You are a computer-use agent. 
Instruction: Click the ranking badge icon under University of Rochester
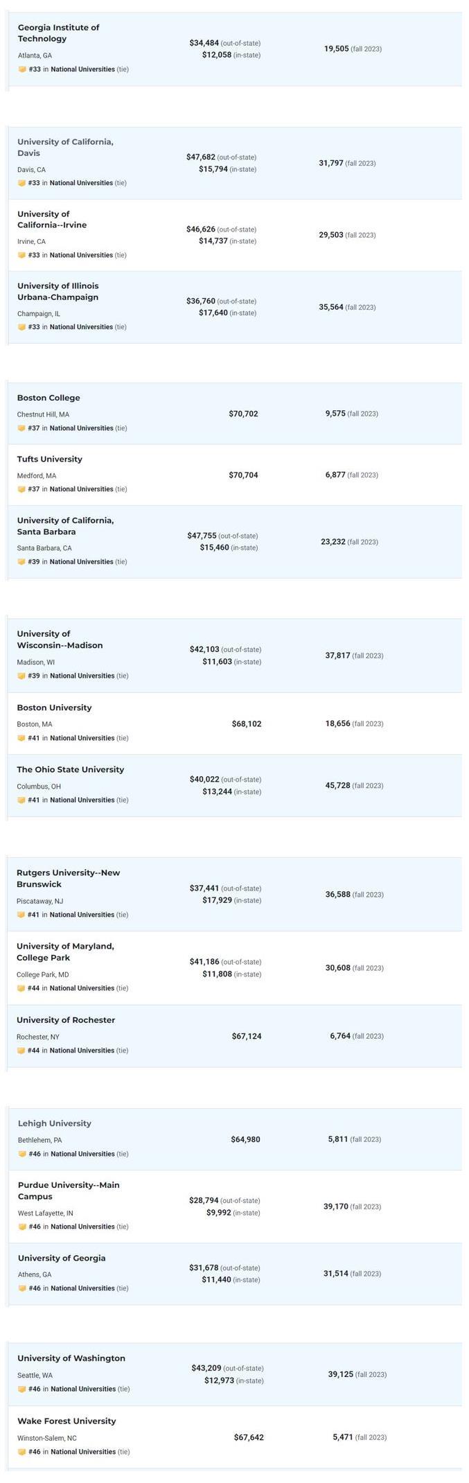(21, 1051)
